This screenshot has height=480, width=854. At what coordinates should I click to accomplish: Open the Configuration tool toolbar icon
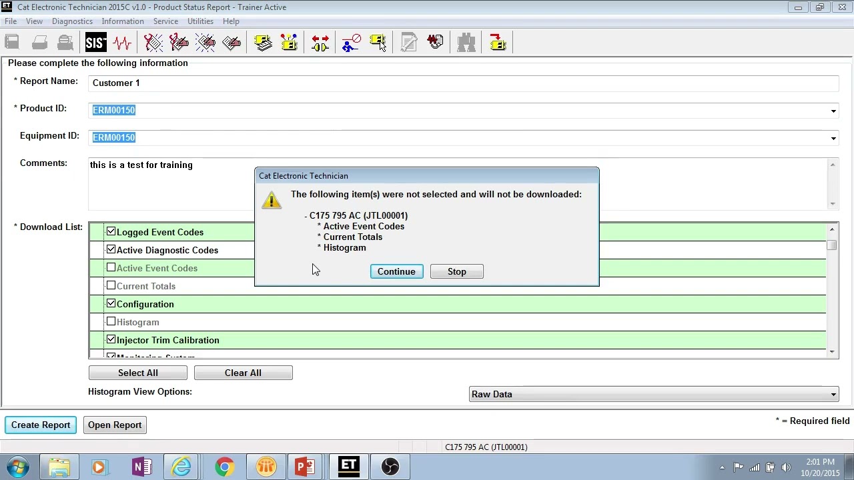tap(289, 43)
